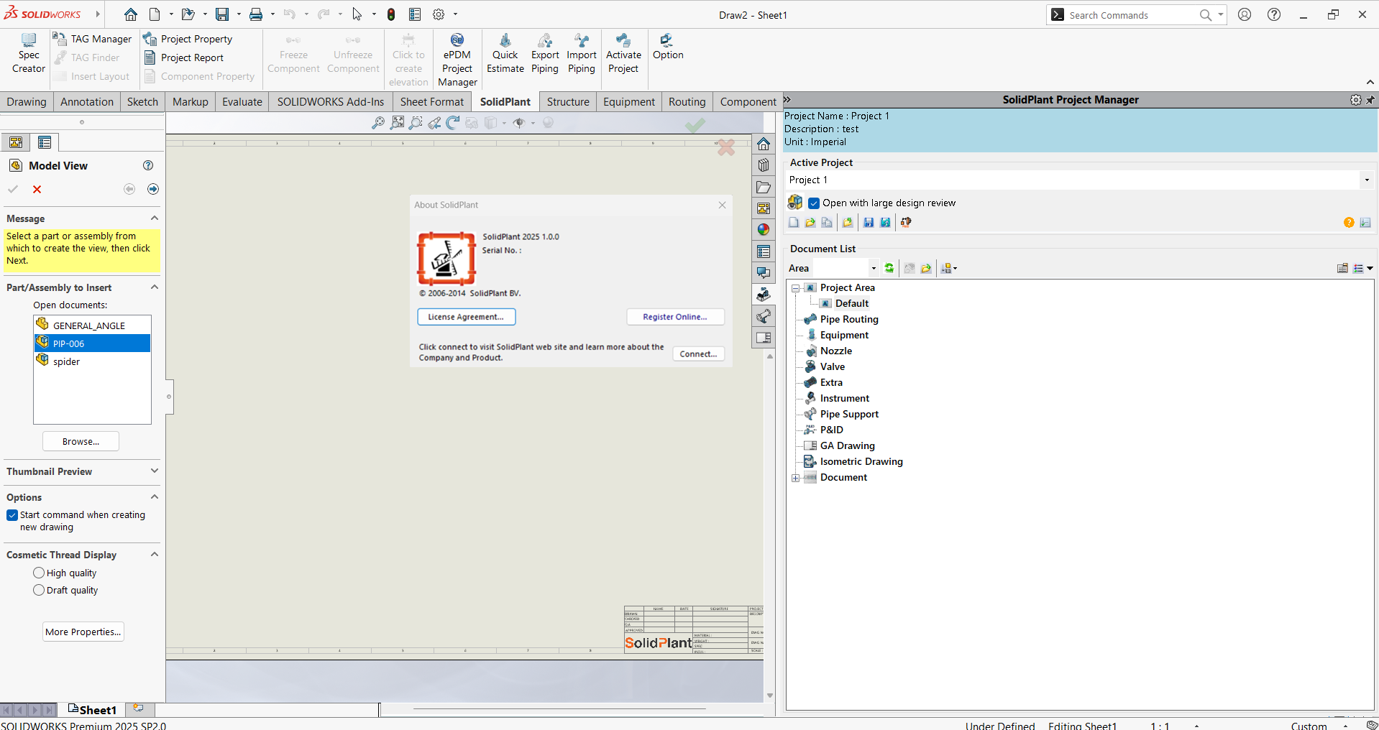This screenshot has width=1379, height=730.
Task: Switch to the Evaluate tab
Action: 242,101
